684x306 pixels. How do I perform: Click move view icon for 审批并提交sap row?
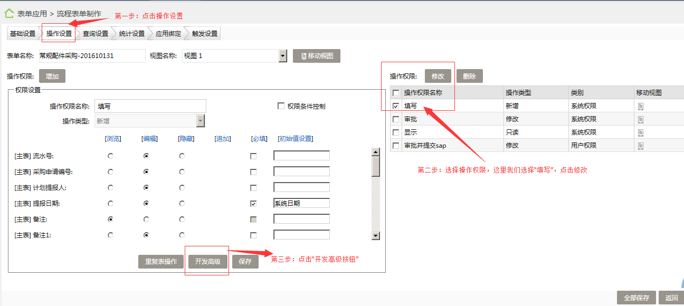click(641, 146)
